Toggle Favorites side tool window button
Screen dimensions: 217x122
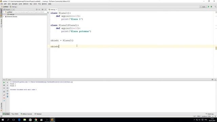[1, 107]
